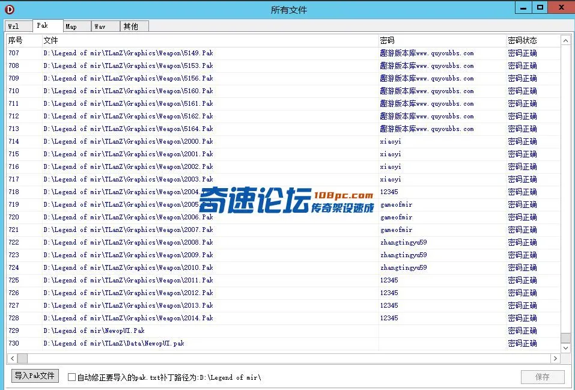Click the 文件 column header

click(x=210, y=40)
